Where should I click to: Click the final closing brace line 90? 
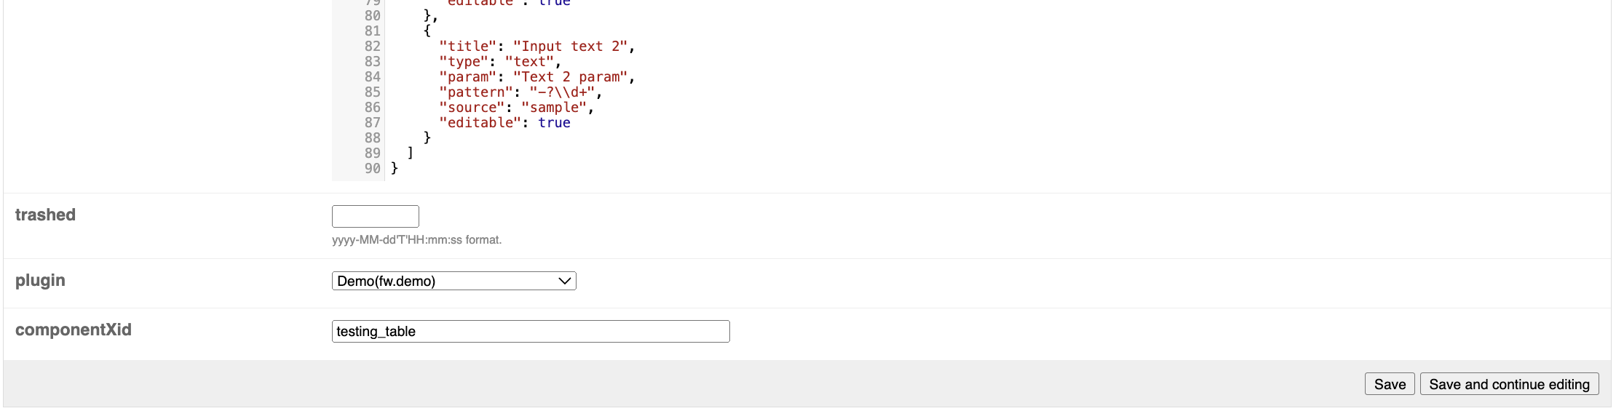[395, 168]
